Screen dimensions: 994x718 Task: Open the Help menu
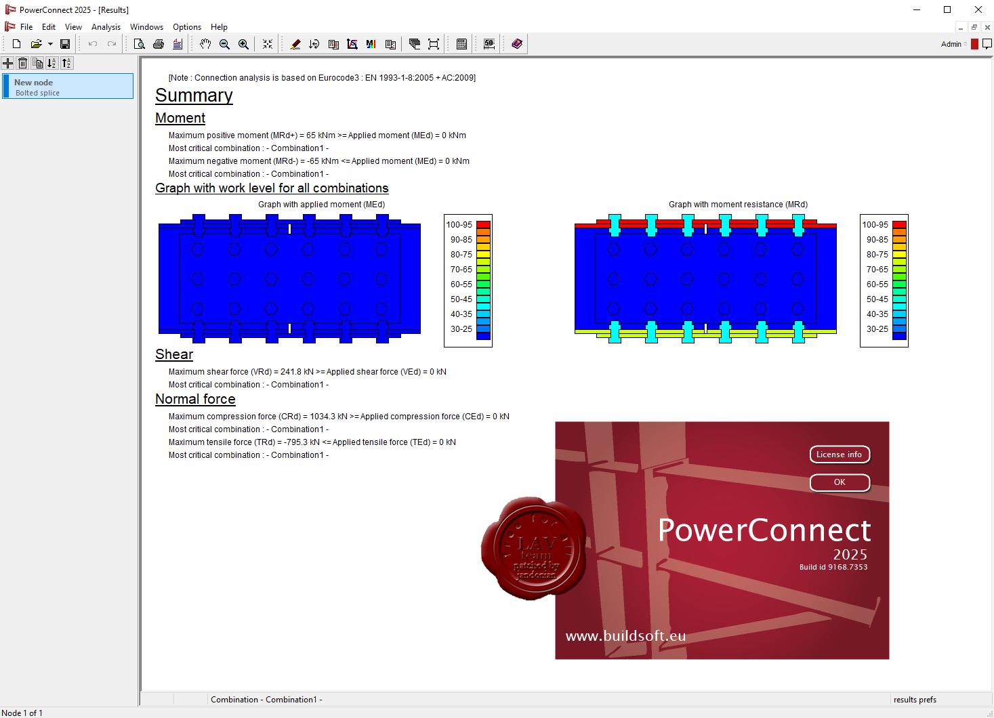pyautogui.click(x=219, y=27)
